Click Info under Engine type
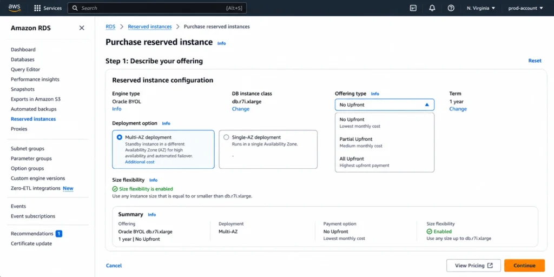The image size is (554, 277). click(x=117, y=109)
